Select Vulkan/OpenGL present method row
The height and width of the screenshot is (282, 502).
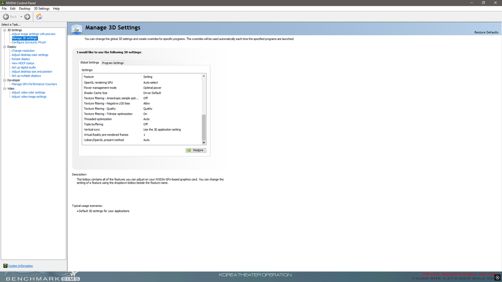(x=142, y=140)
